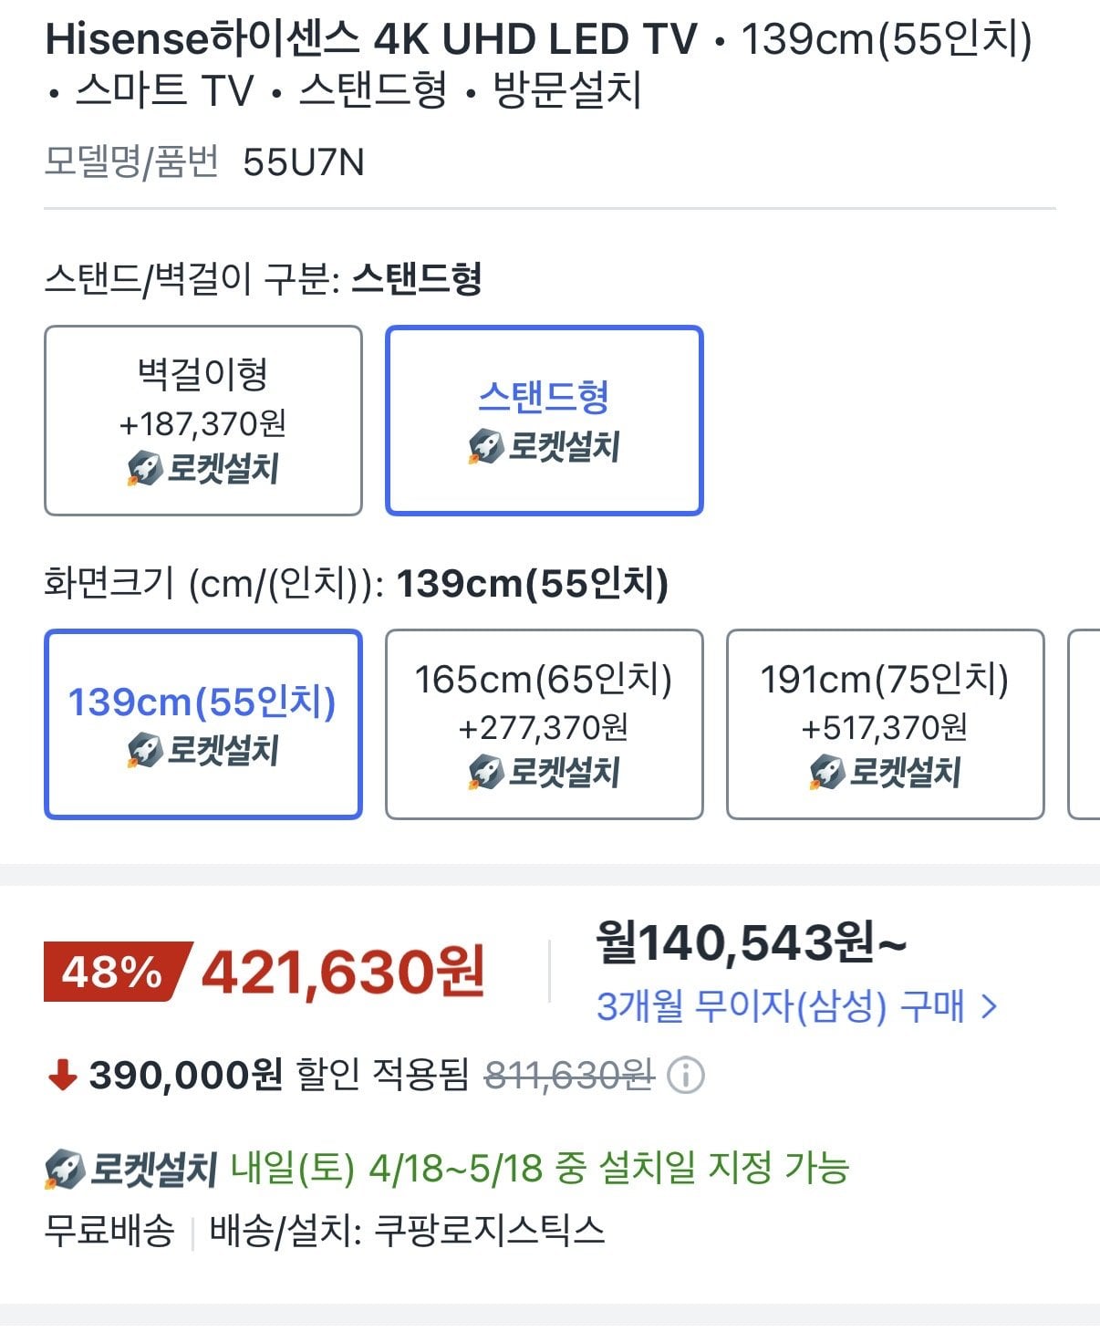This screenshot has width=1100, height=1332.
Task: Click the rocket icon under 165cm(65인치)
Action: pos(484,772)
